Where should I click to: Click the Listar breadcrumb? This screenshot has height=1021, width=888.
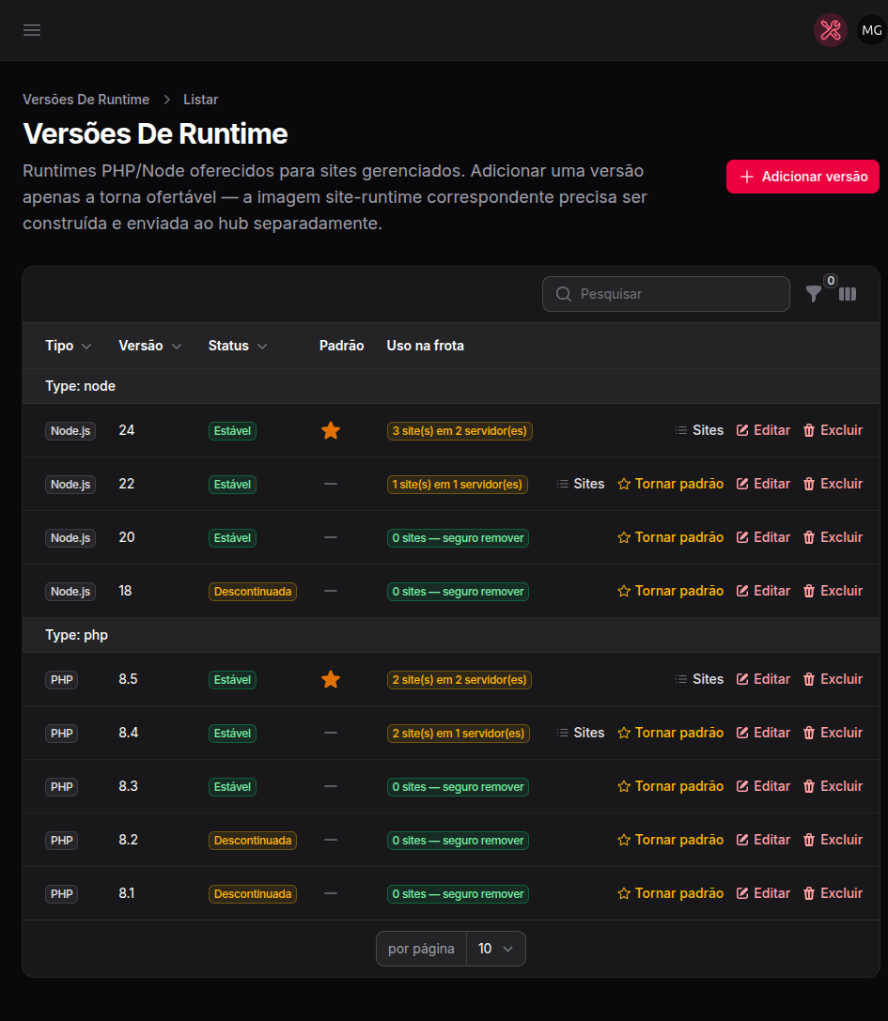coord(201,100)
